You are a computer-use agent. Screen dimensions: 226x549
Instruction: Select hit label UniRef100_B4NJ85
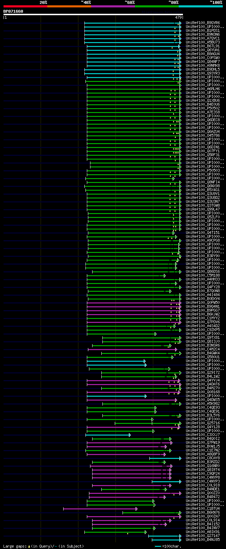click(x=203, y=539)
